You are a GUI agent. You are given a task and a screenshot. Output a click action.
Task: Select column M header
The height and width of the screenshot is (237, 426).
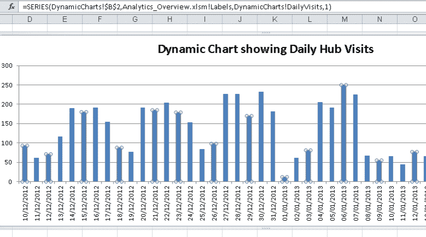click(345, 19)
